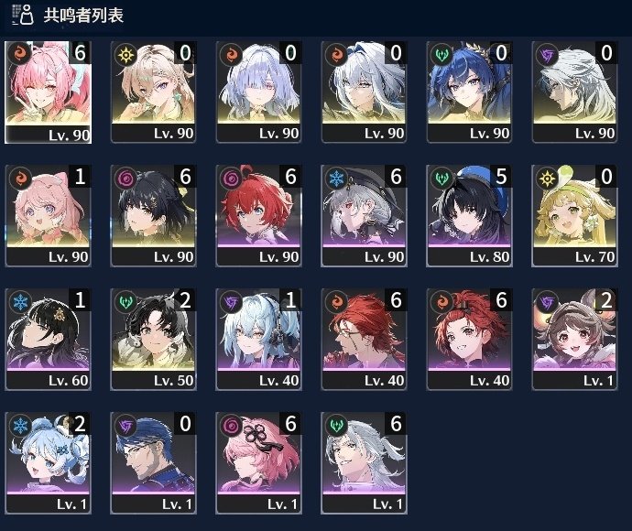The width and height of the screenshot is (632, 531).
Task: Select the pink-haired winking Lv. 90 character
Action: tap(48, 92)
